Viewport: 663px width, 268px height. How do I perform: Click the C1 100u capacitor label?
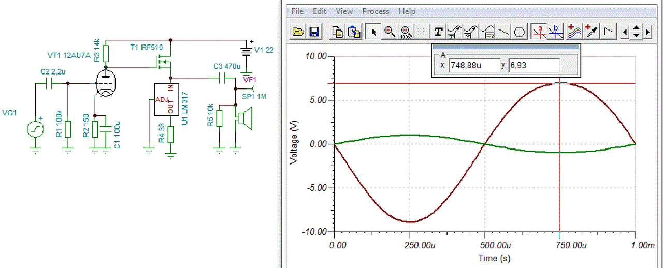click(x=117, y=135)
